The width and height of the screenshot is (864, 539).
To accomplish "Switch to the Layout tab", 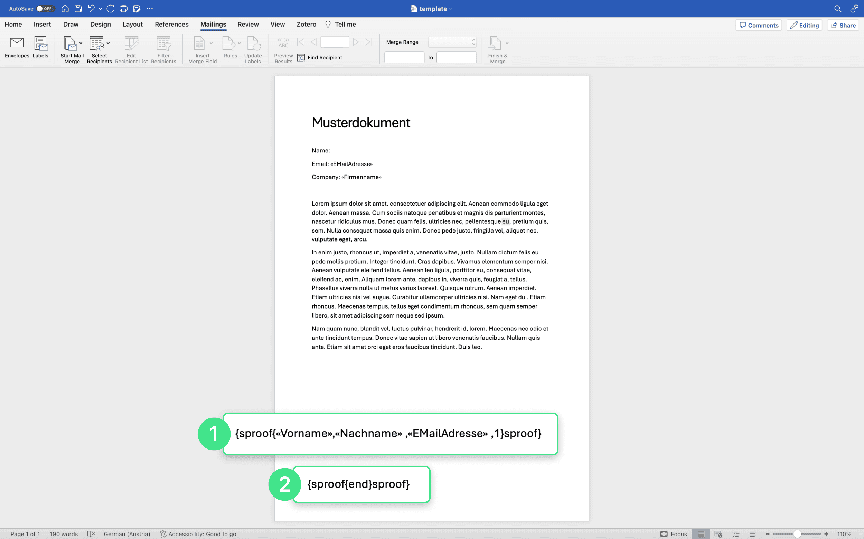I will click(x=132, y=24).
